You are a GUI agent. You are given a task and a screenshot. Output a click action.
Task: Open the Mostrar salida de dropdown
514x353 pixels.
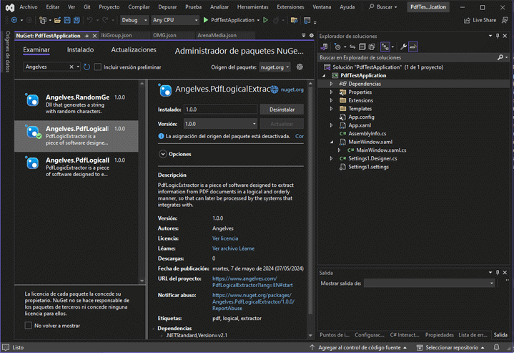429,283
